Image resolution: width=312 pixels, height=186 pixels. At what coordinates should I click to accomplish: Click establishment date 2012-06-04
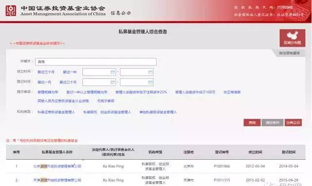point(255,167)
